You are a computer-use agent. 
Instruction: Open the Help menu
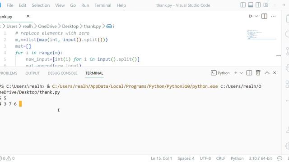(x=121, y=5)
